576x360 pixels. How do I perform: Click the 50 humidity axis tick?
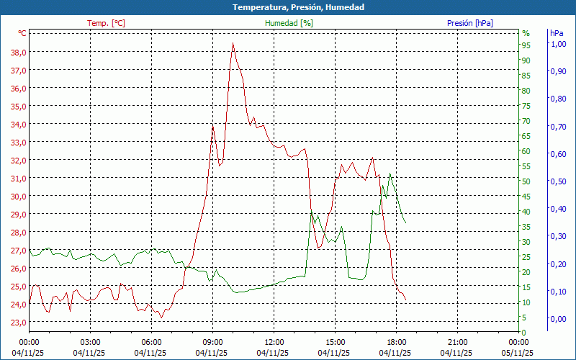click(526, 181)
